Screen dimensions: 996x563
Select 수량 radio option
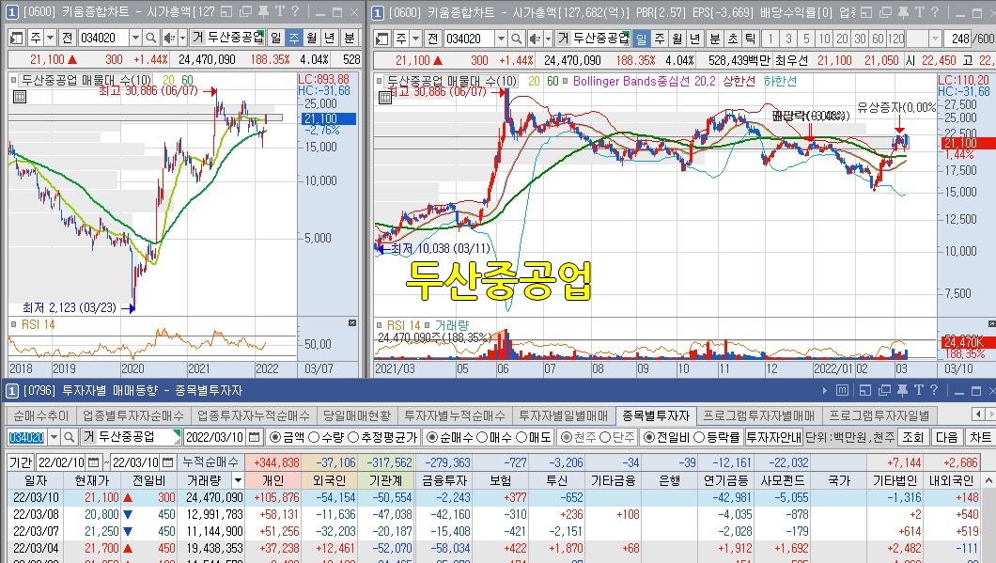point(326,437)
